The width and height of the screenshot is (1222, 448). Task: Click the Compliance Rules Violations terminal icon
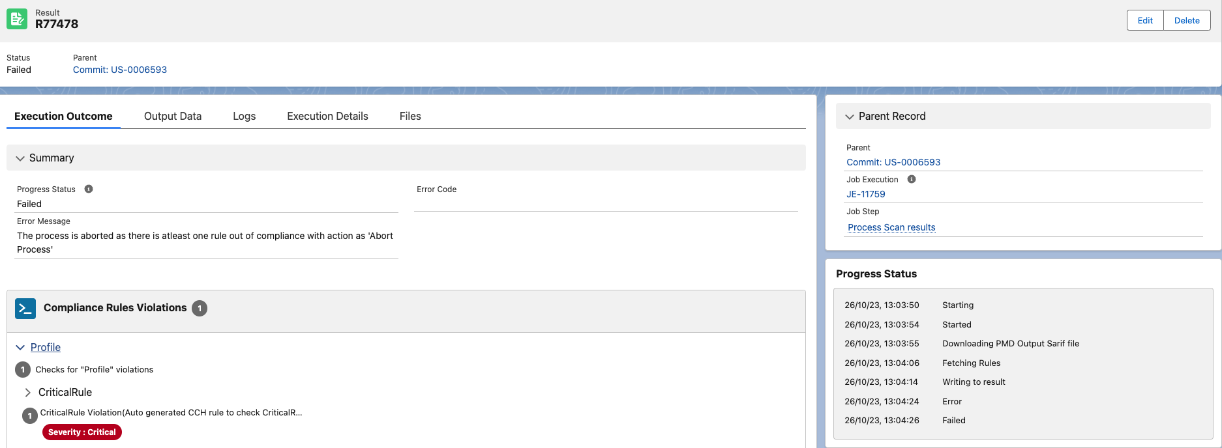[25, 308]
